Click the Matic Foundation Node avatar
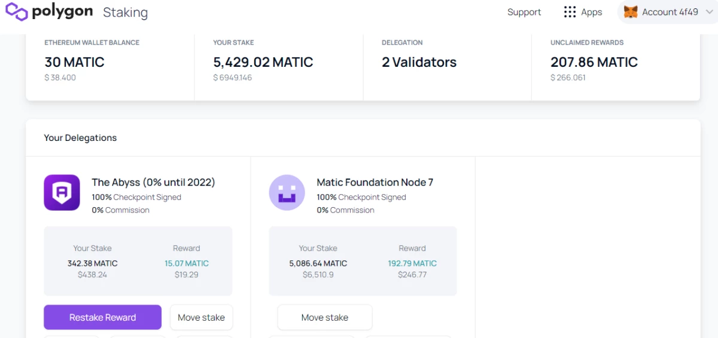This screenshot has height=338, width=718. pyautogui.click(x=287, y=192)
